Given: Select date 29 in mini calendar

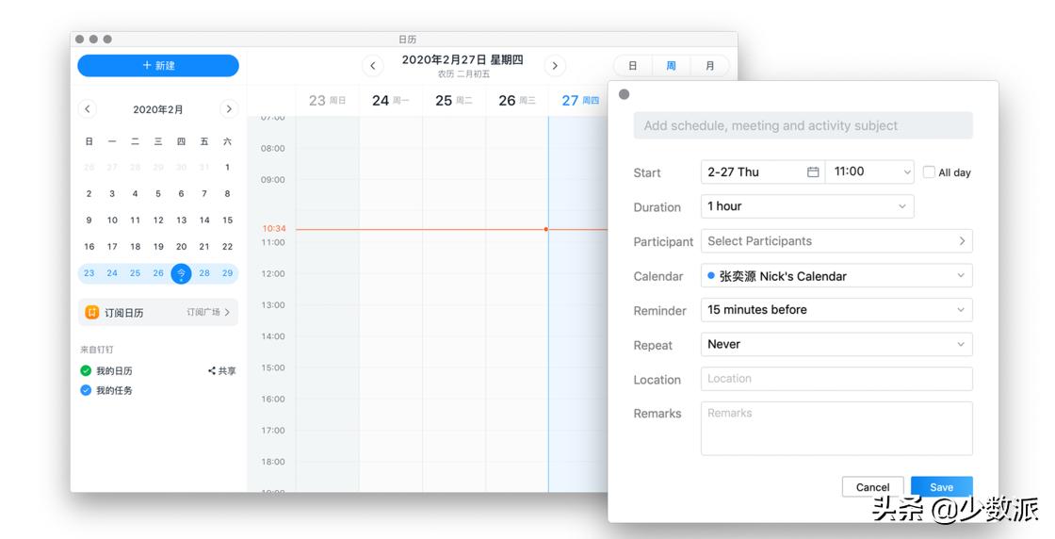Looking at the screenshot, I should [227, 273].
